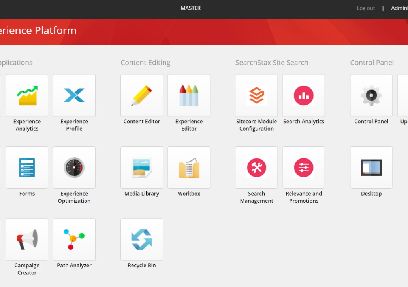Open the Workbox application
The image size is (408, 287).
point(189,167)
